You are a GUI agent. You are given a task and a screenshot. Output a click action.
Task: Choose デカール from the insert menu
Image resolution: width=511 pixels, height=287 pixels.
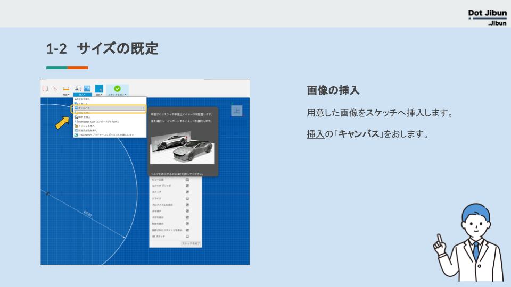pyautogui.click(x=110, y=104)
